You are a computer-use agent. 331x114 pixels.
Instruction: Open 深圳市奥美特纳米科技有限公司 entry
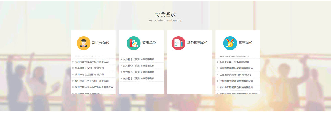click(x=237, y=68)
